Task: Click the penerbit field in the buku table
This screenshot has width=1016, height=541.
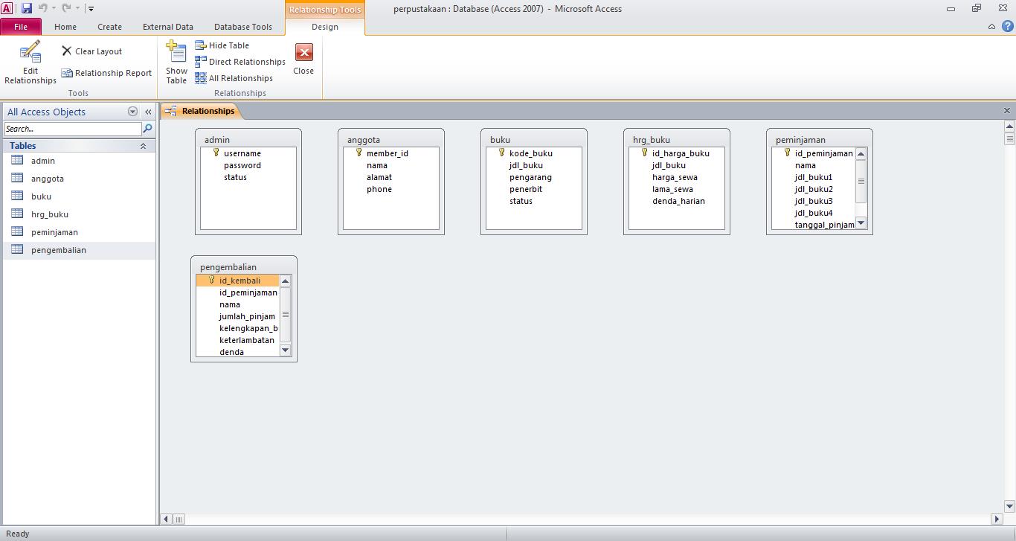Action: [534, 189]
